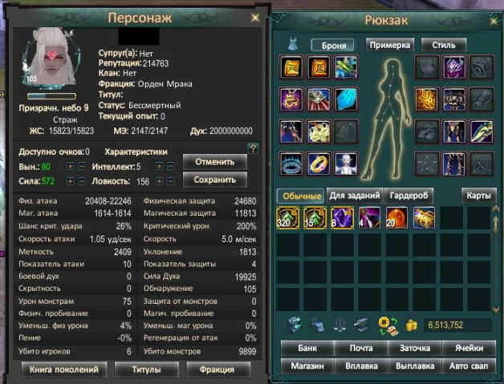Click the Книга поколений button
504x384 pixels.
point(64,370)
